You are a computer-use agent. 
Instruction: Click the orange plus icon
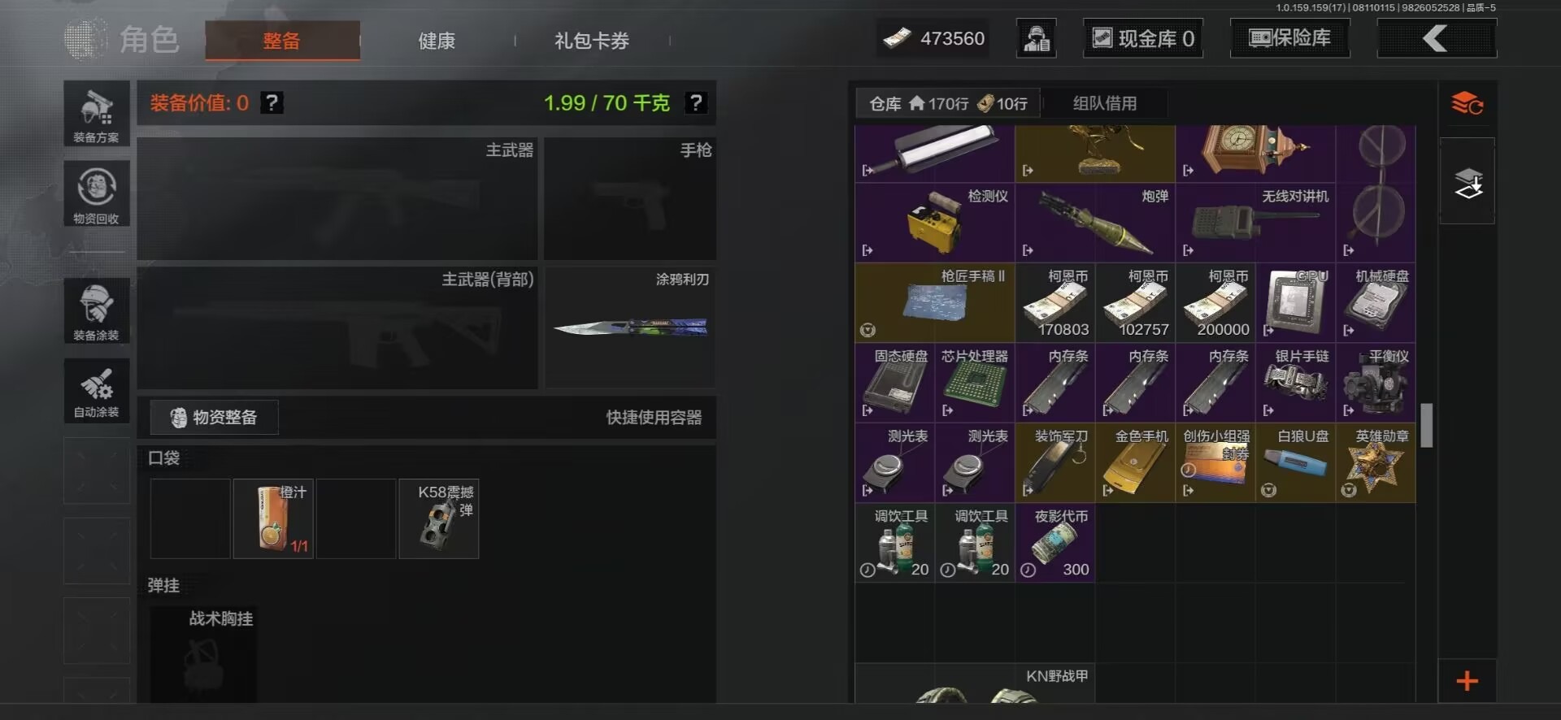pyautogui.click(x=1468, y=681)
